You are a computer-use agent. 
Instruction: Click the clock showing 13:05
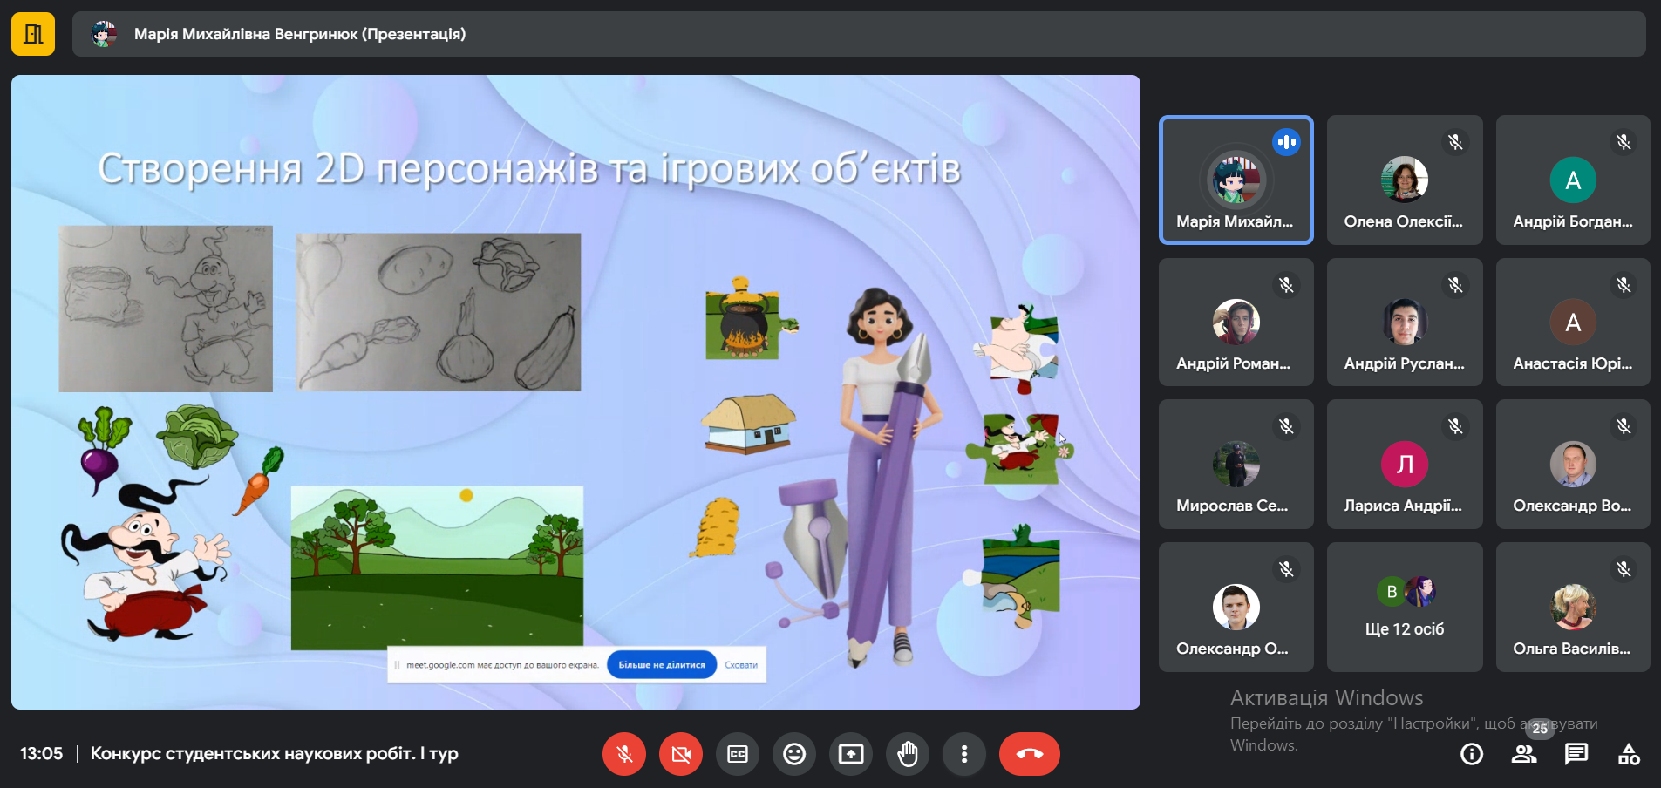click(41, 753)
